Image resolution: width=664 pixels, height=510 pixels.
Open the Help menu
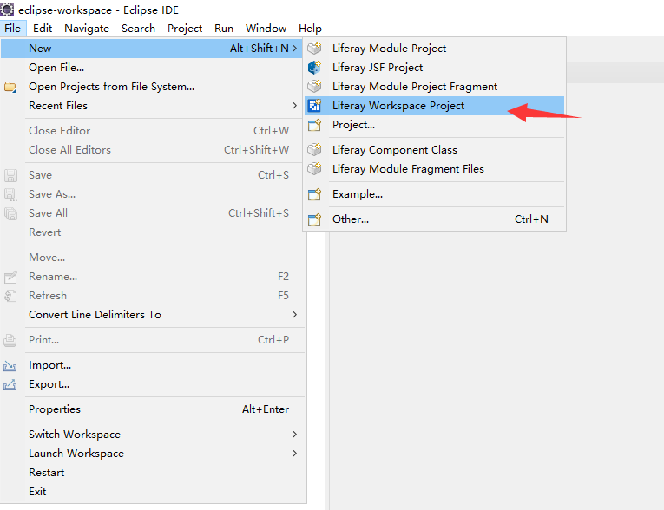tap(310, 29)
